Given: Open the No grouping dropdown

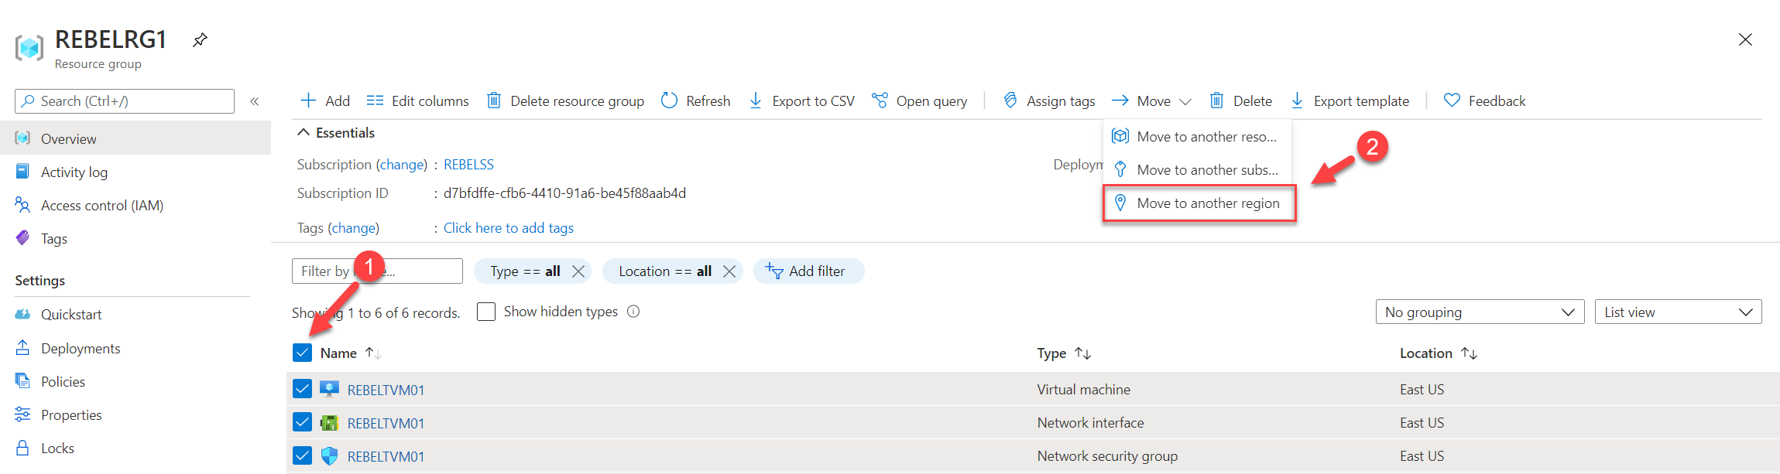Looking at the screenshot, I should click(1479, 312).
